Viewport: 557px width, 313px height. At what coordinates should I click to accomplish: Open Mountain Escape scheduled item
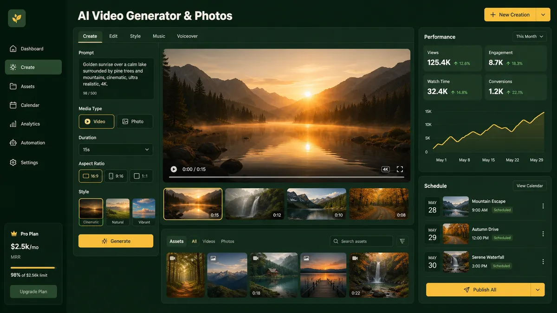(x=486, y=206)
